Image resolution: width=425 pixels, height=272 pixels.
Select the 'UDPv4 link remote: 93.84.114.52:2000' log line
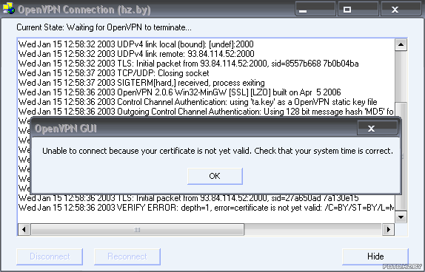point(136,54)
